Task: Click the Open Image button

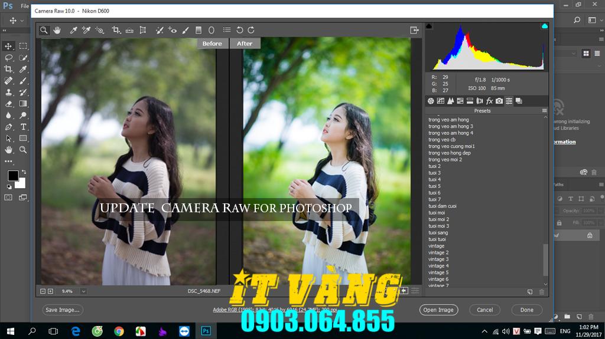Action: [x=438, y=310]
